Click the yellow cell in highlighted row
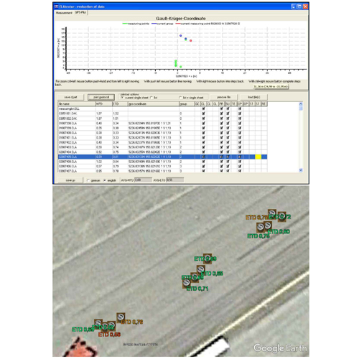This screenshot has width=359, height=359. click(258, 157)
